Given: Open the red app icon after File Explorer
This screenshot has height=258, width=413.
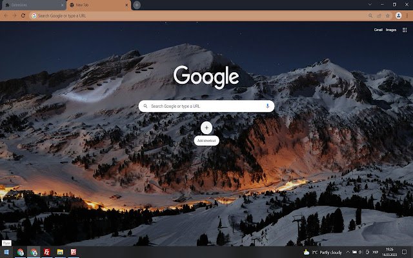Looking at the screenshot, I should (74, 252).
